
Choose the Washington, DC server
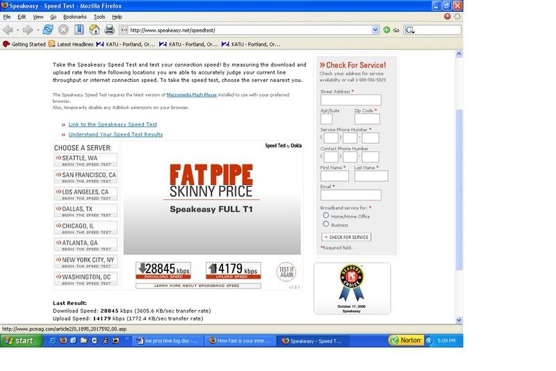click(x=85, y=279)
